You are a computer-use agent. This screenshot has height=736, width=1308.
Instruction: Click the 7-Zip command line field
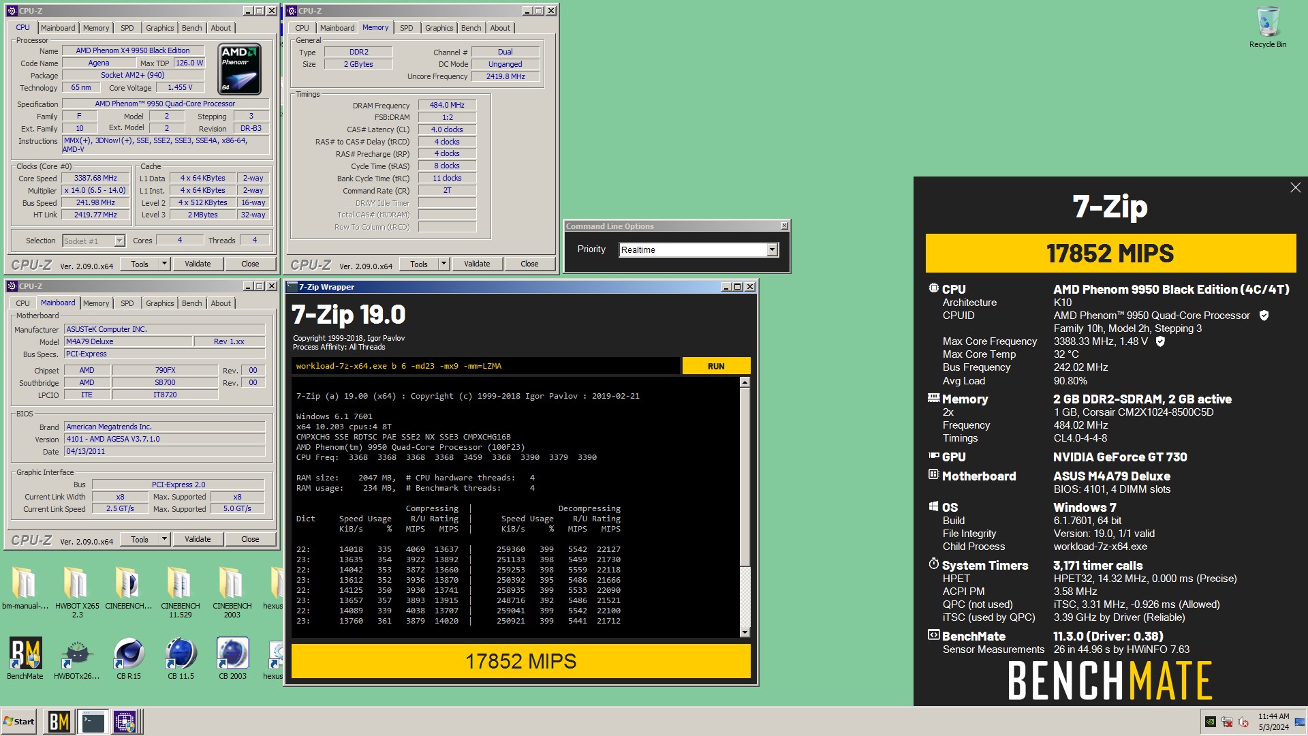(x=486, y=366)
